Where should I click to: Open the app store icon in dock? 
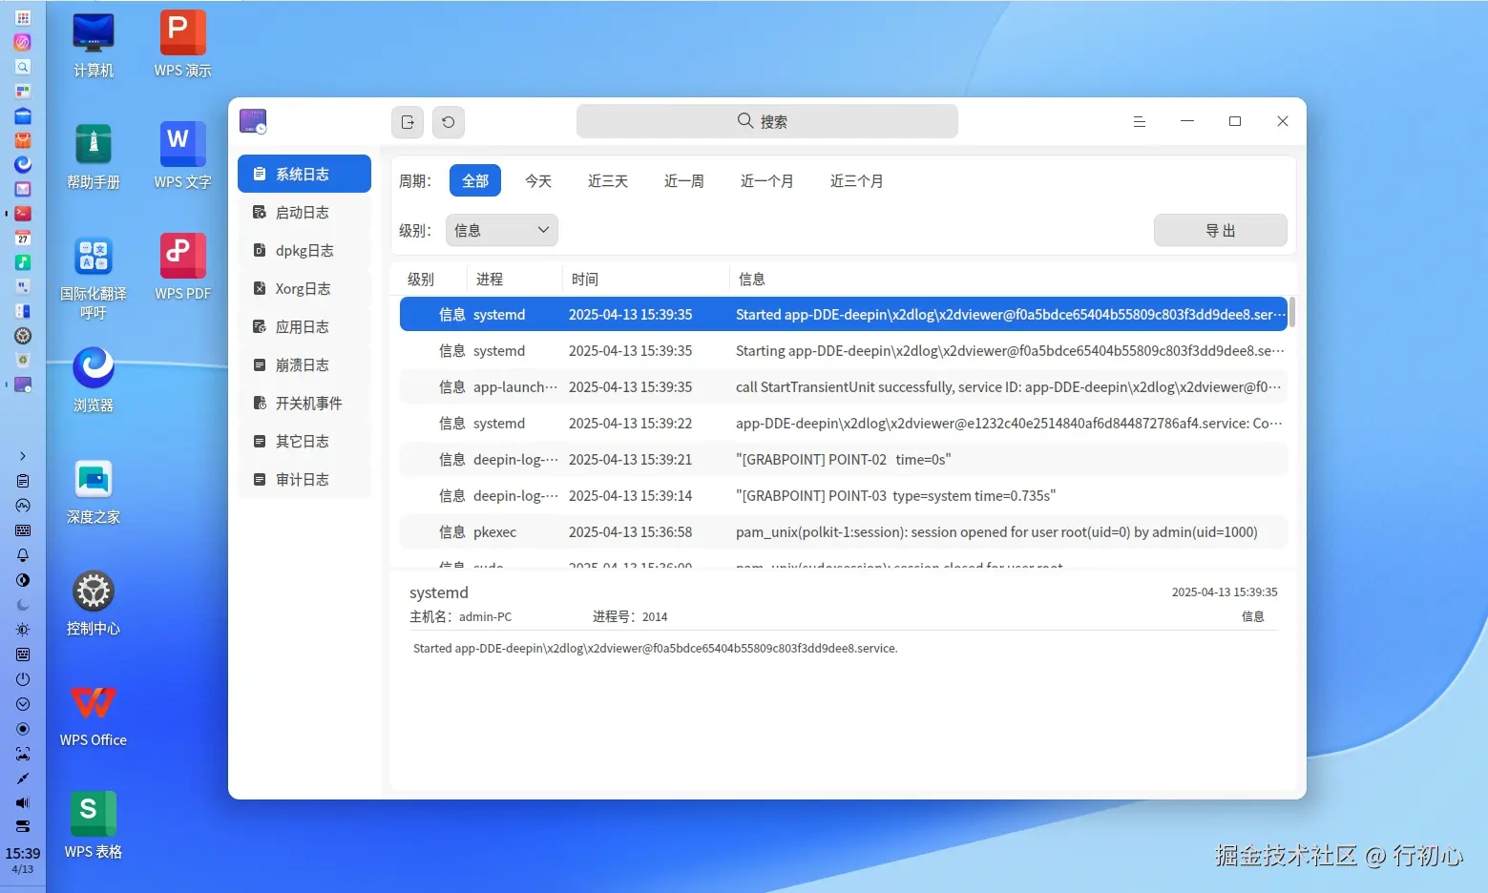tap(23, 140)
